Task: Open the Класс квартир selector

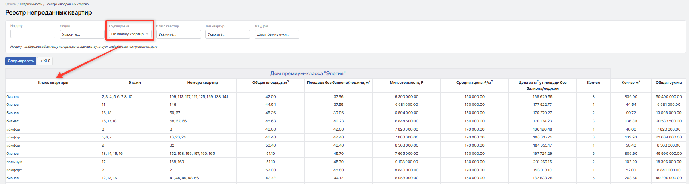Action: tap(179, 34)
